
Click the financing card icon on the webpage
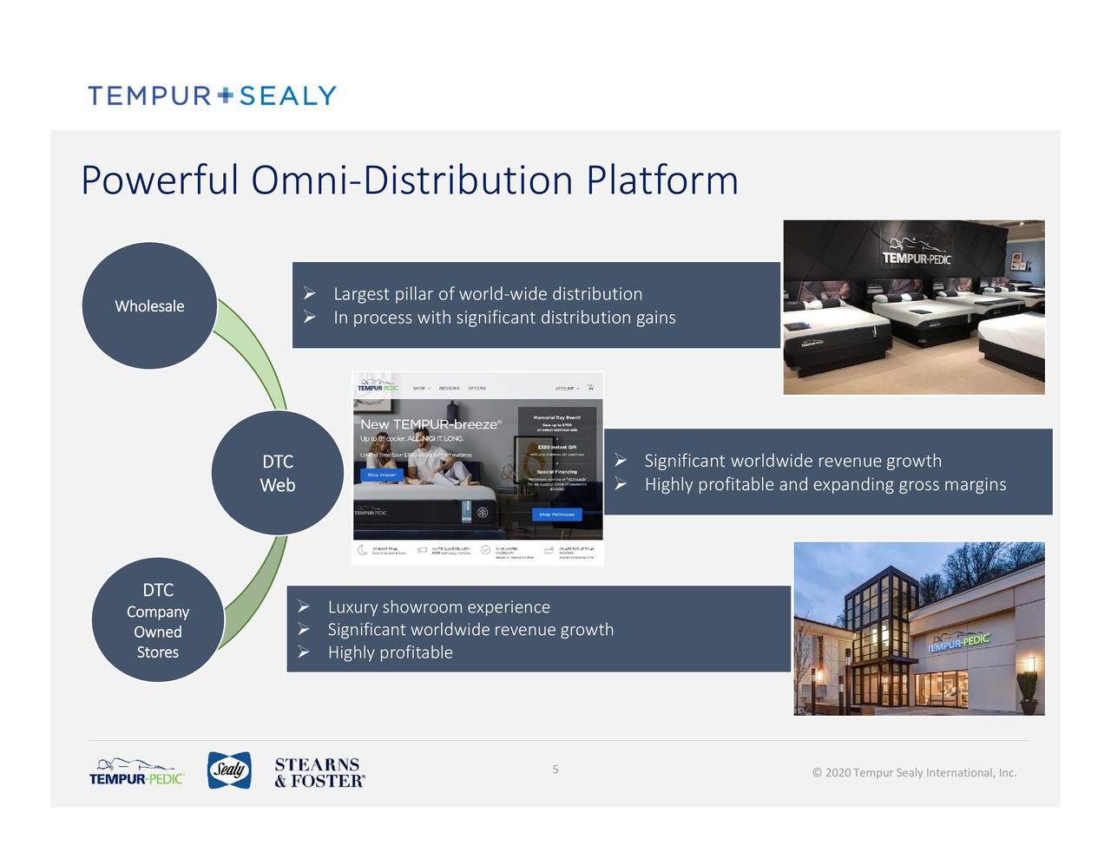549,549
